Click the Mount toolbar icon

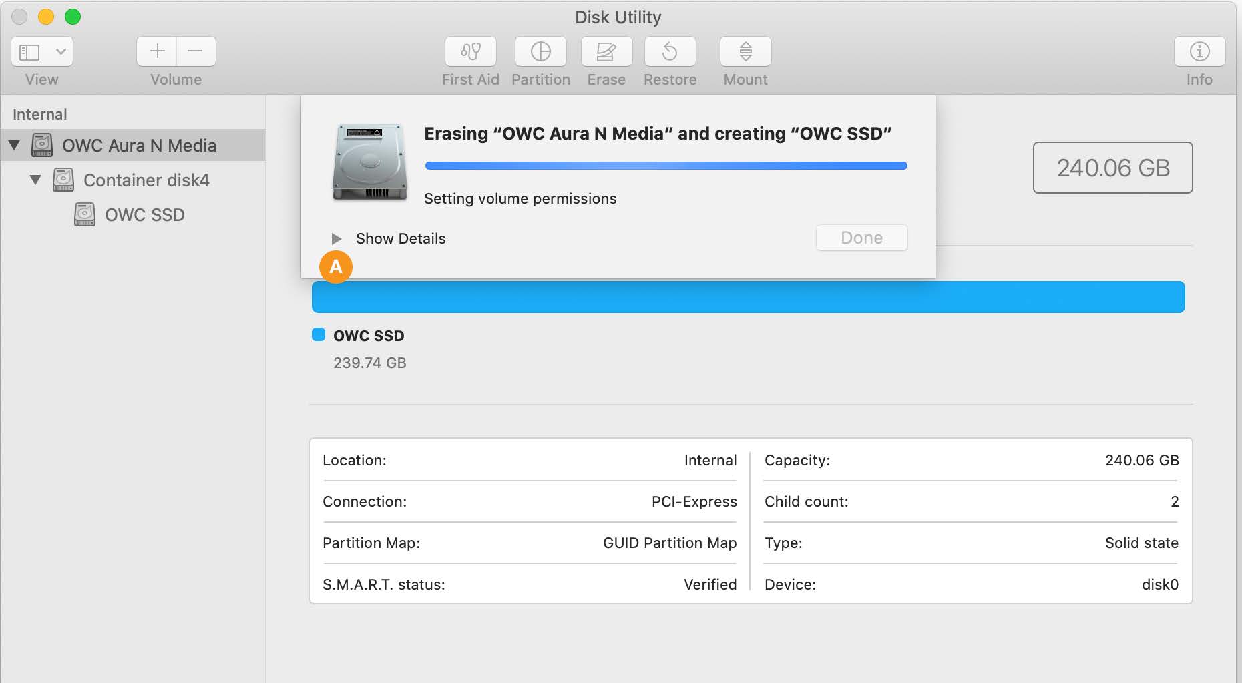tap(745, 51)
